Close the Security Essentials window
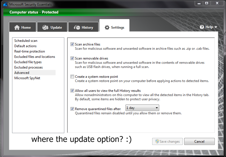Screen dimensions: 226x157 pyautogui.click(x=217, y=3)
